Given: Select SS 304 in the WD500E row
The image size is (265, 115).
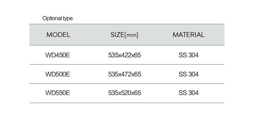Looking at the screenshot, I should 188,74.
